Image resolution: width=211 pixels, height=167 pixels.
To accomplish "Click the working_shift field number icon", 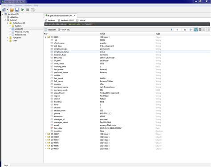I will click(52, 67).
